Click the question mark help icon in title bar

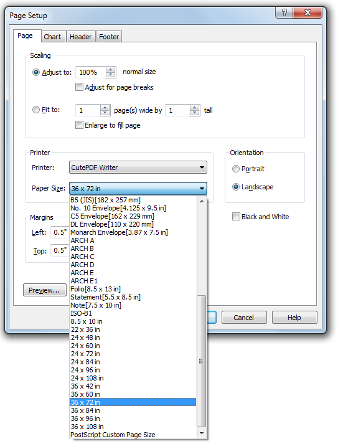pyautogui.click(x=284, y=12)
